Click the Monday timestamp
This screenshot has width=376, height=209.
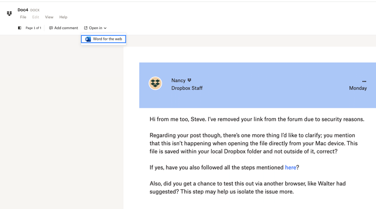point(358,88)
